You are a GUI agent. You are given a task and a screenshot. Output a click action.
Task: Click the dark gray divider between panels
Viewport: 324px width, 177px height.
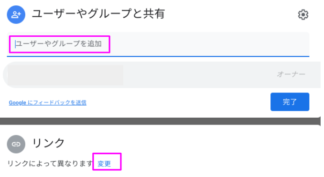pos(160,121)
